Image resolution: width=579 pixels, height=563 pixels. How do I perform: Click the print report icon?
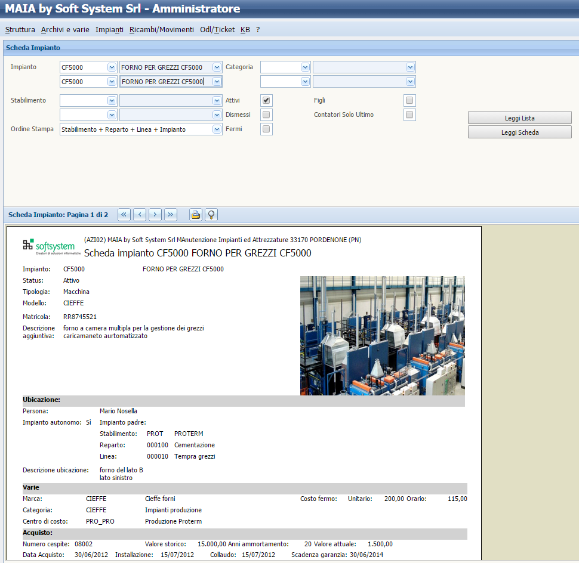196,215
